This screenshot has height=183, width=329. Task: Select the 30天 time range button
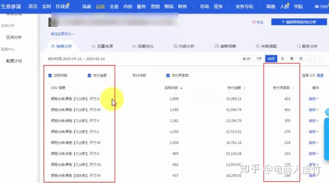coord(271,59)
